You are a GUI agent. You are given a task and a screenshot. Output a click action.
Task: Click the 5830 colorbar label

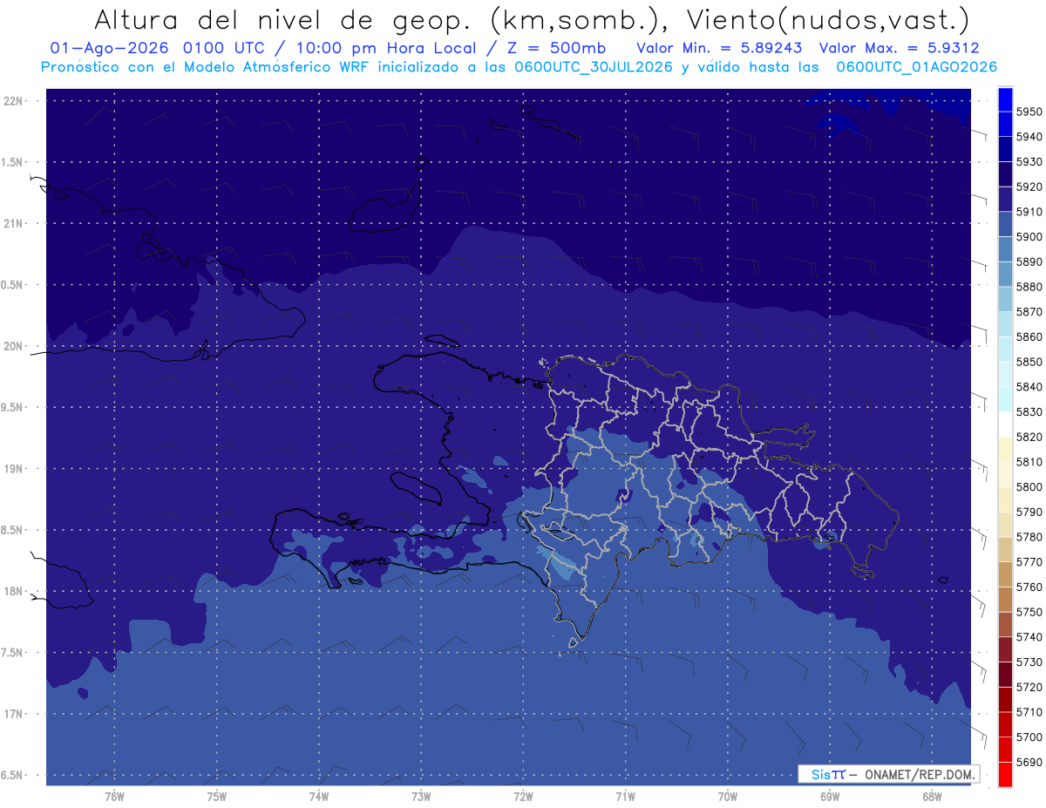[1029, 411]
